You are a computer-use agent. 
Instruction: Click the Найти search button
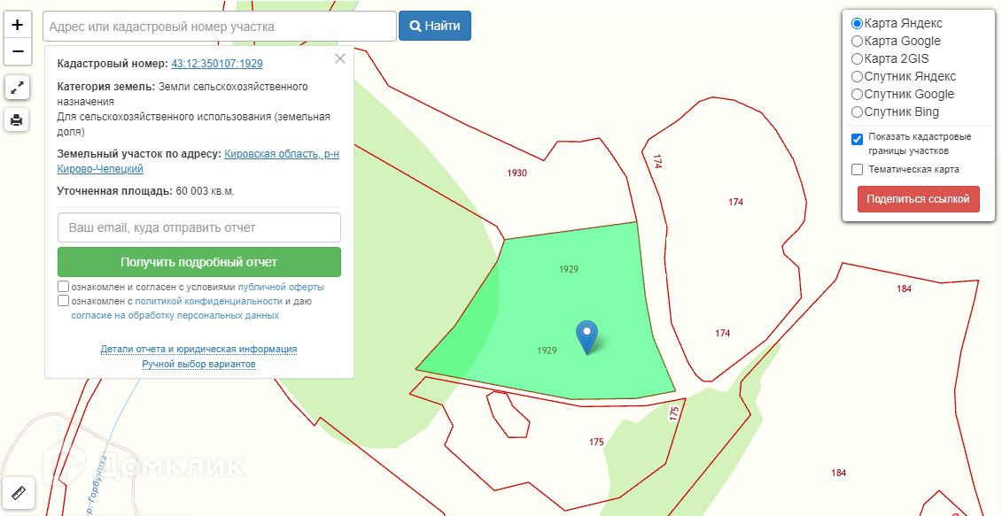434,27
